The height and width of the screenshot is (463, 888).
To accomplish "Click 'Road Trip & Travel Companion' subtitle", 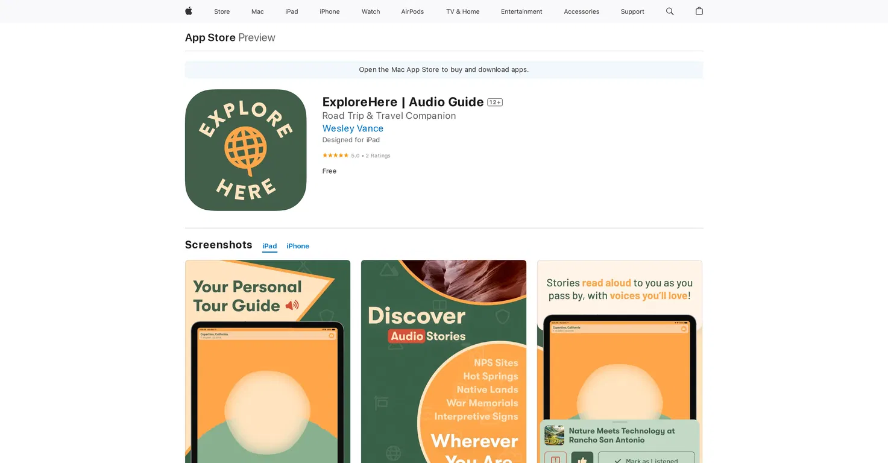I will point(389,116).
